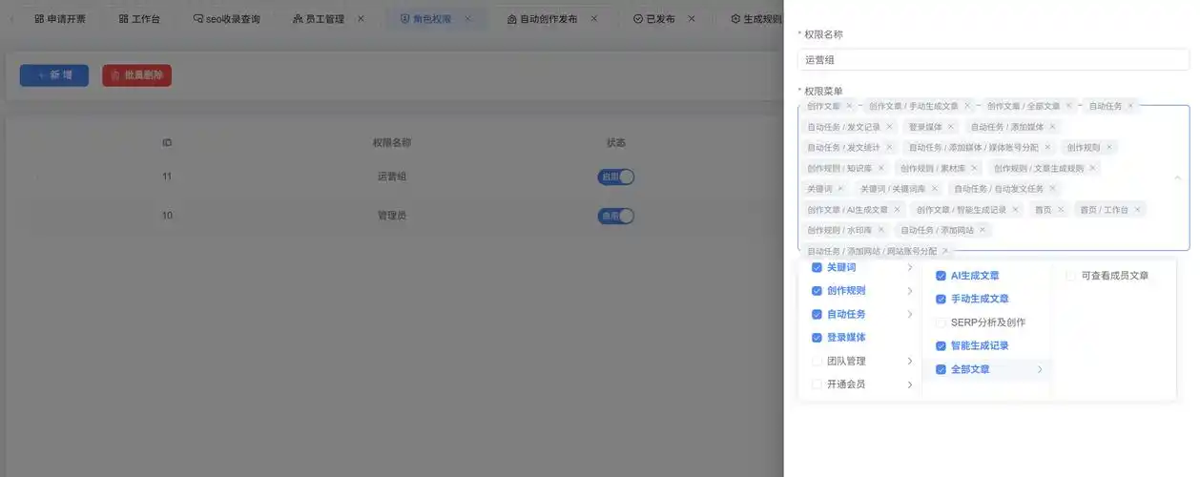Remove the 创作规则 / 文章生成规则 tag
The width and height of the screenshot is (1200, 477).
[x=1092, y=168]
